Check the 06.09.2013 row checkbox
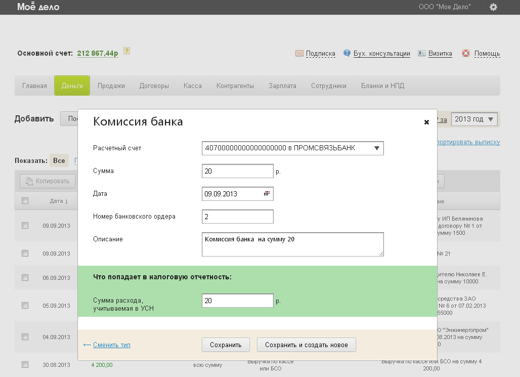This screenshot has height=377, width=520. tap(25, 278)
